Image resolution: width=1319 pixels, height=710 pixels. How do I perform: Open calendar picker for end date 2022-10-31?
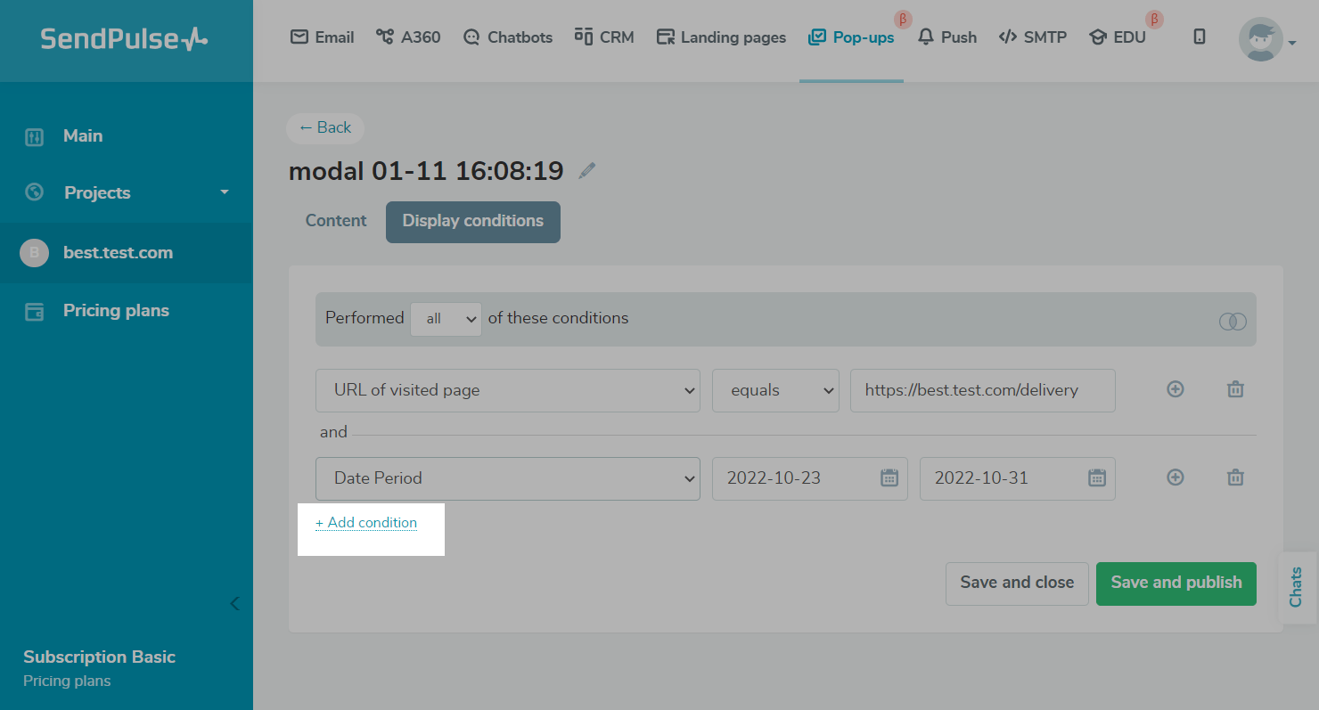(1096, 478)
